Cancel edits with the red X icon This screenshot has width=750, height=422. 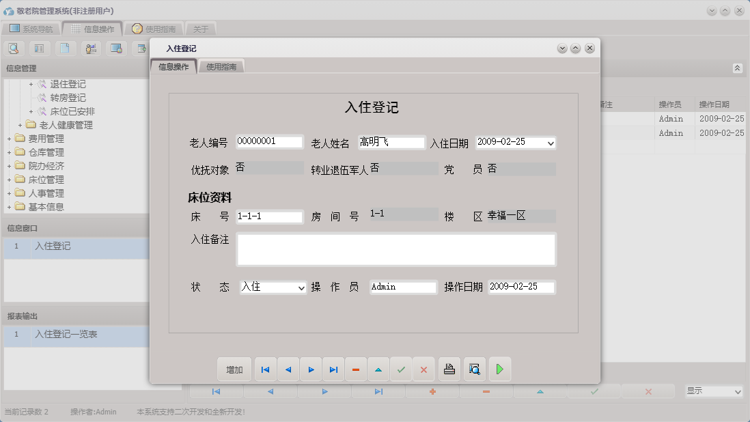[423, 369]
